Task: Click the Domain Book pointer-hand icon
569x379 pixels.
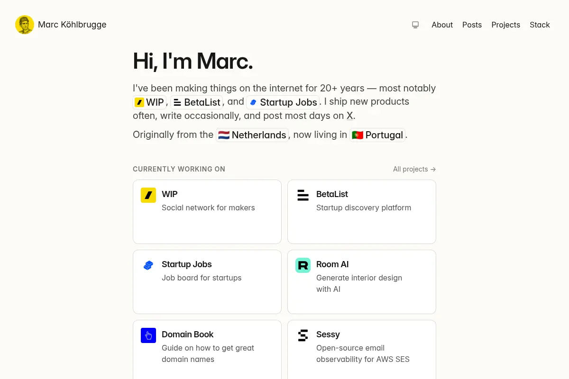Action: coord(148,335)
